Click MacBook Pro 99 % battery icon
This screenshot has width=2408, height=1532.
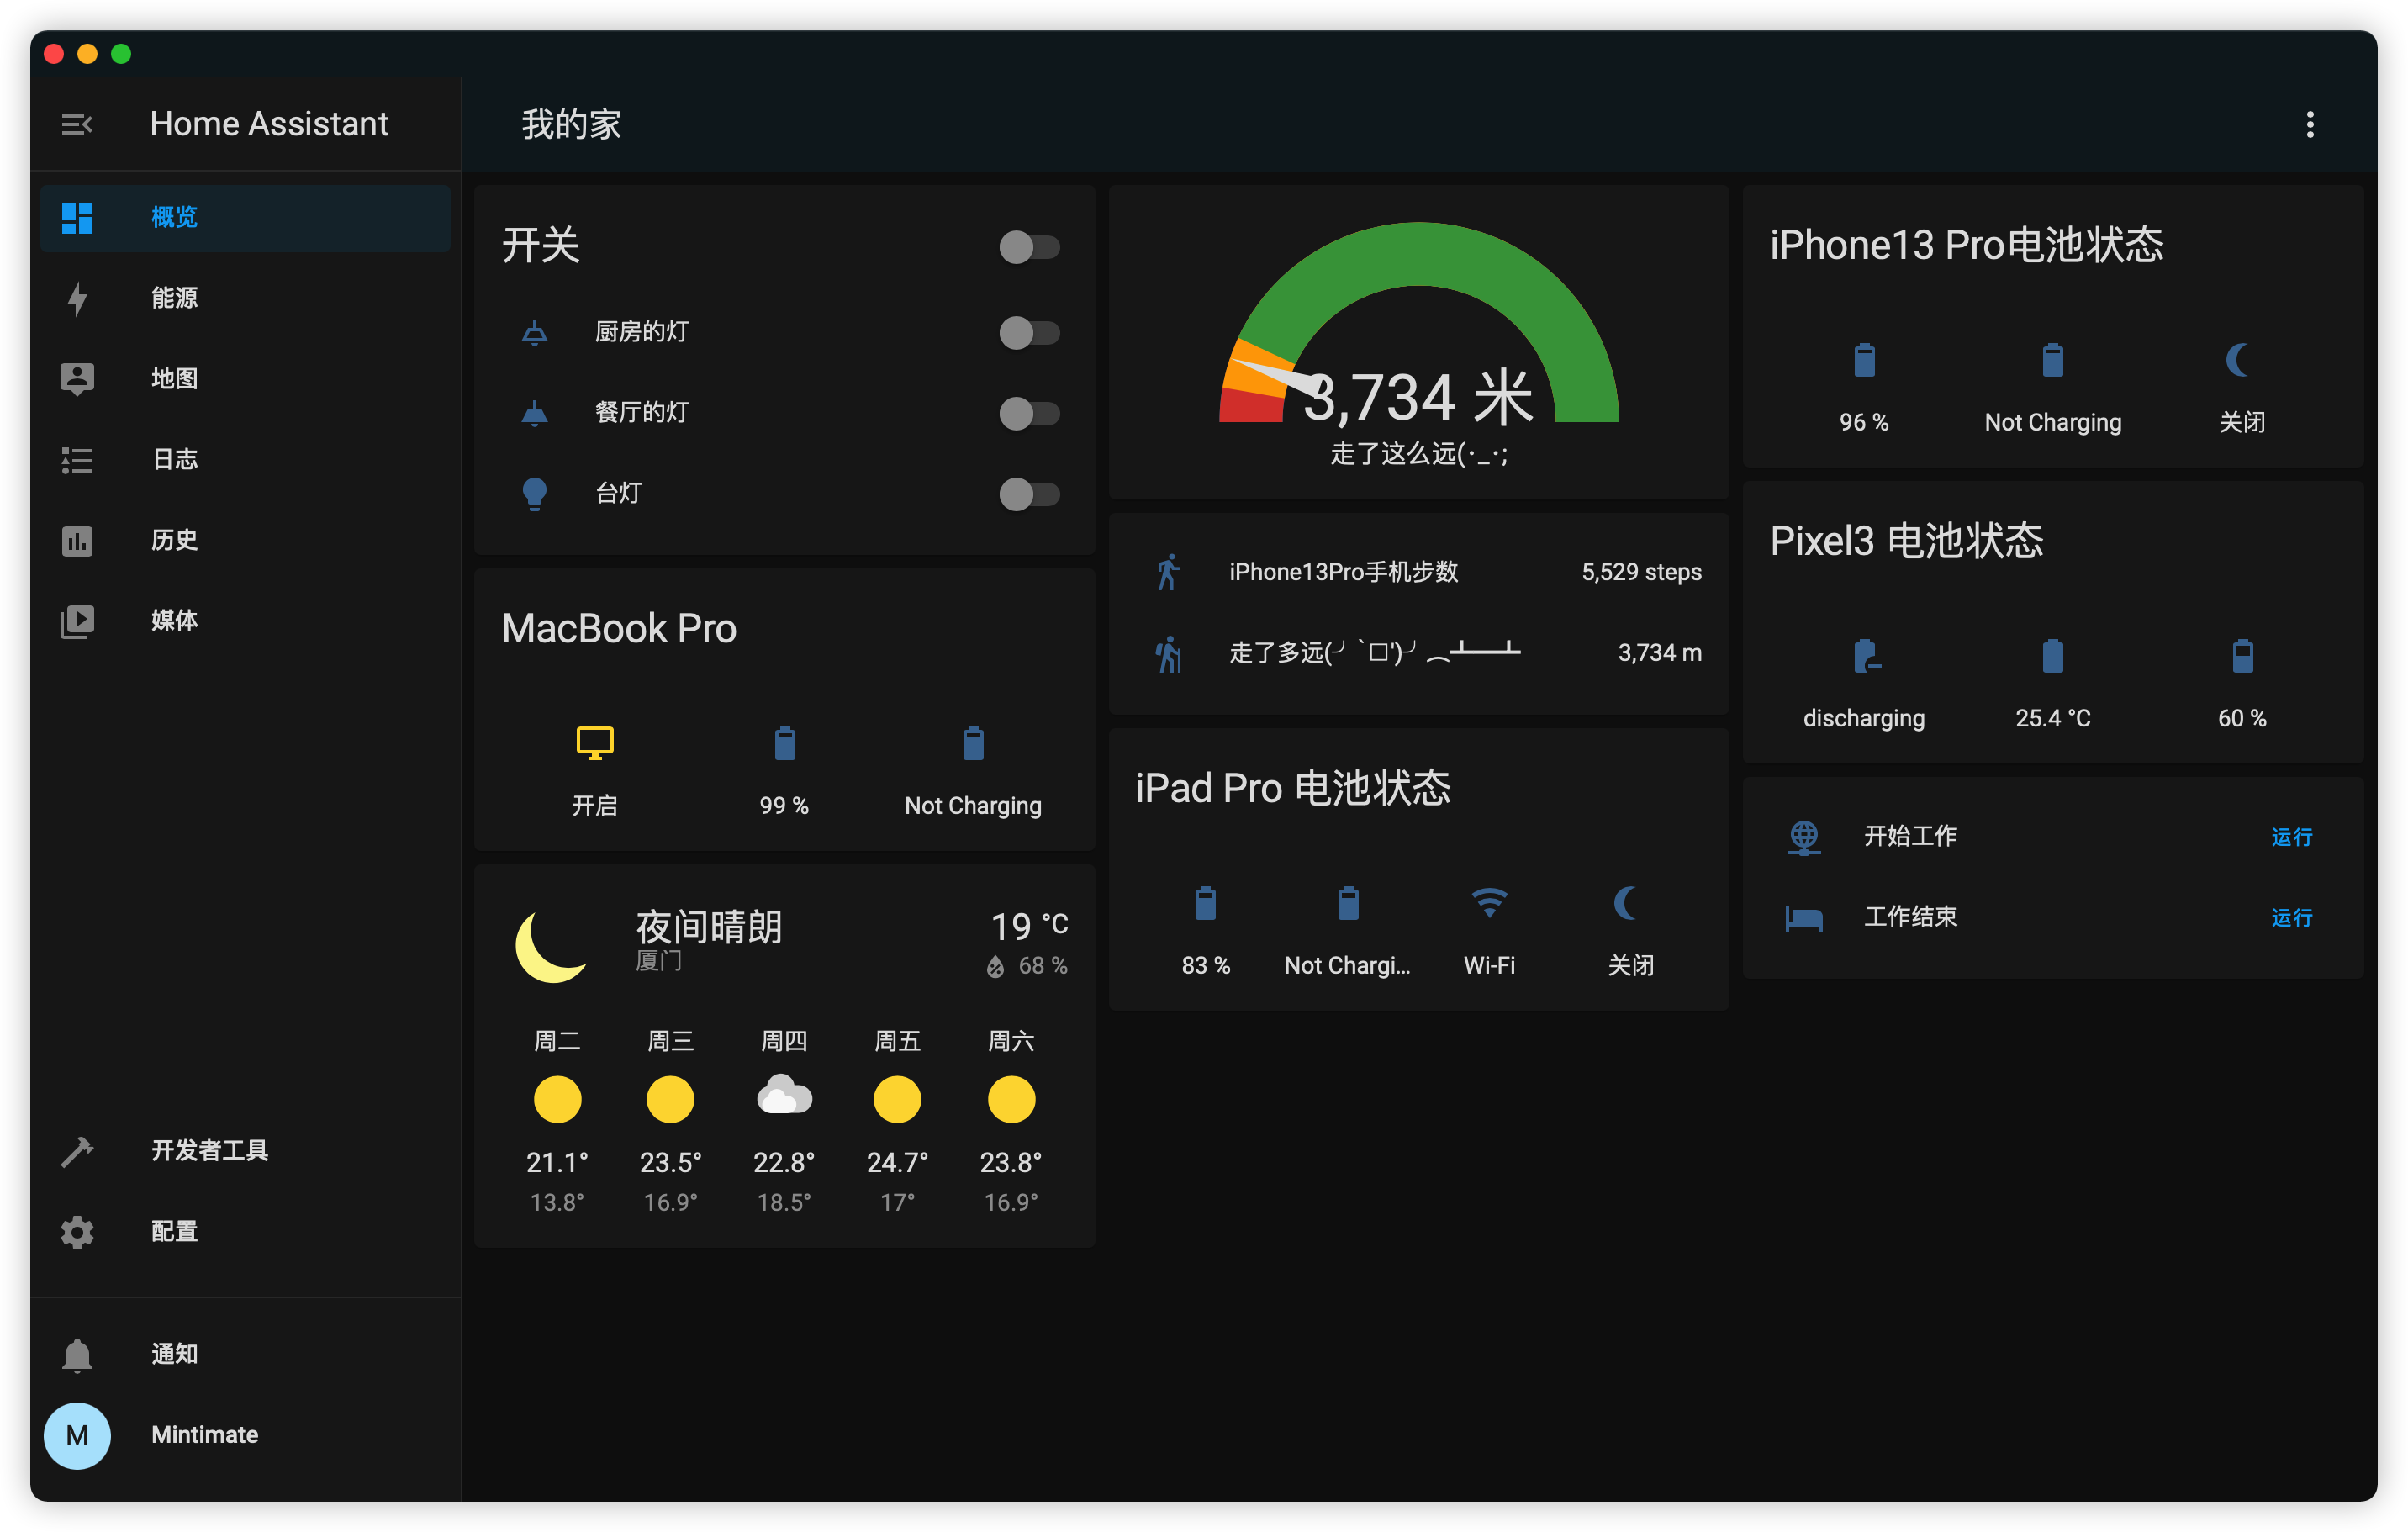tap(785, 743)
